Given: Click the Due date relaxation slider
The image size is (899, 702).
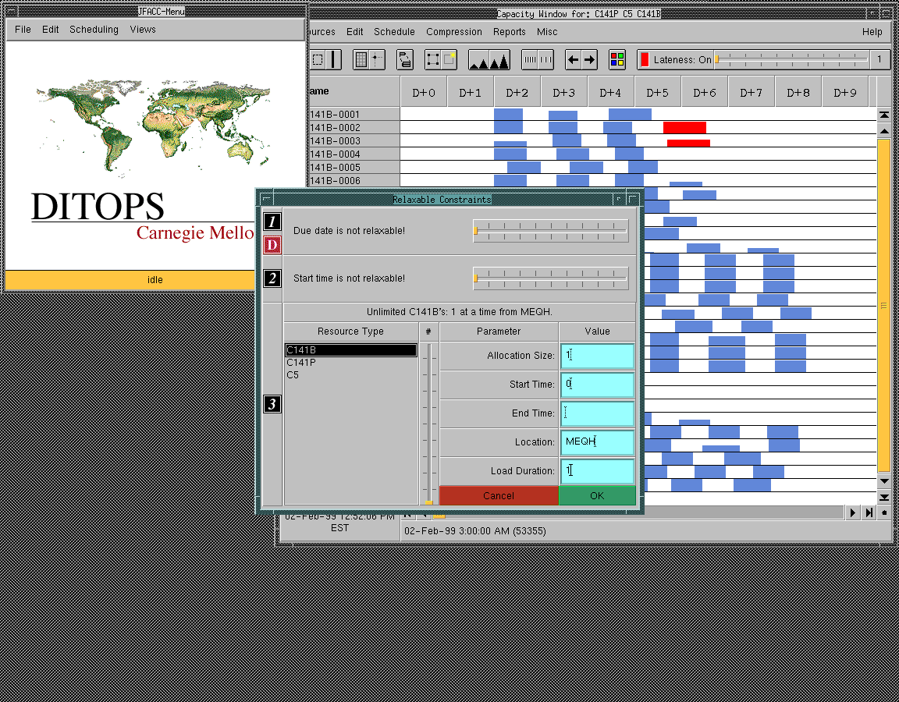Looking at the screenshot, I should [550, 231].
